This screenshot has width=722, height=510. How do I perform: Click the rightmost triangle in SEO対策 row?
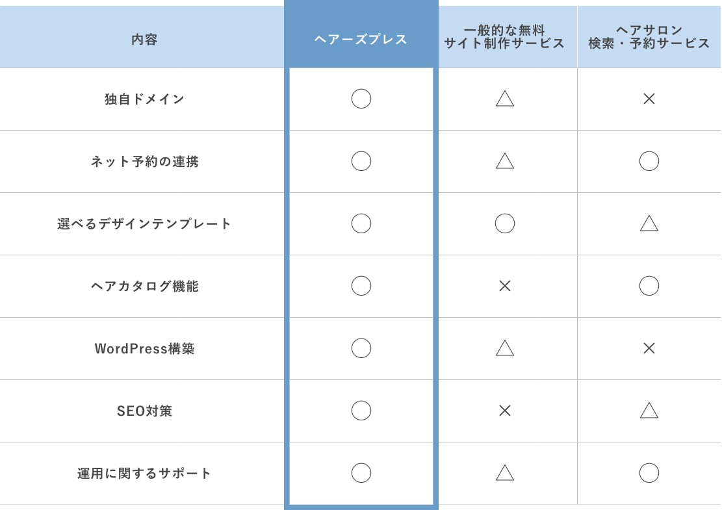[x=649, y=411]
